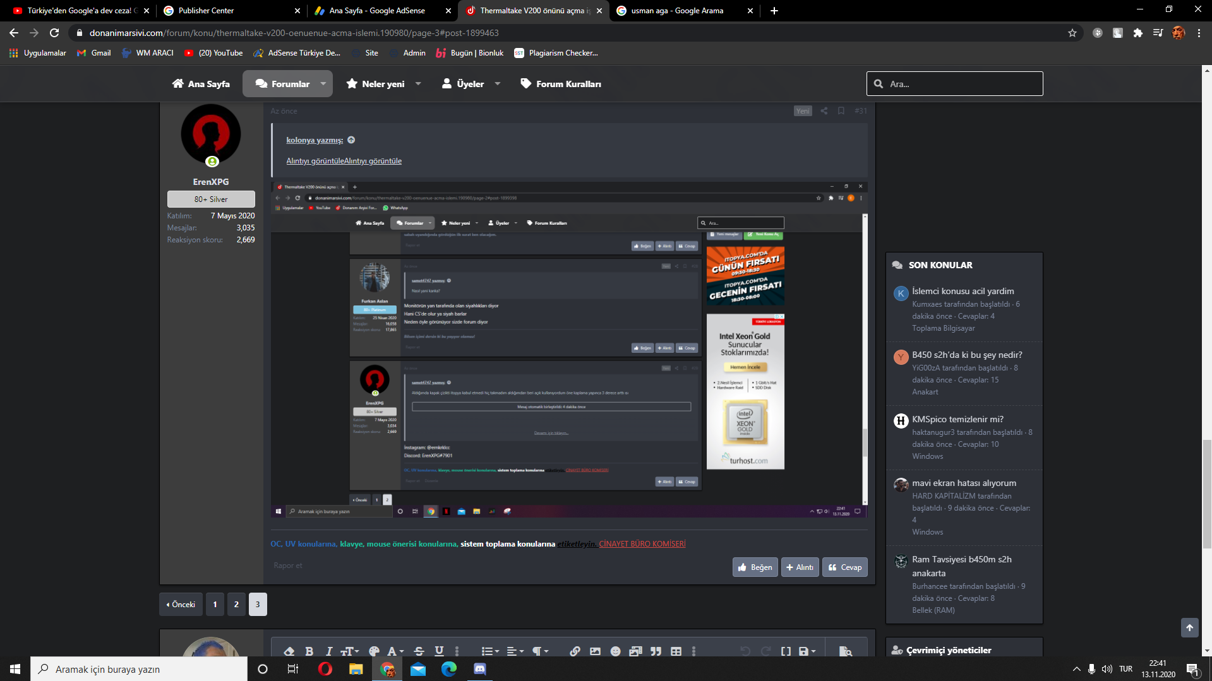The width and height of the screenshot is (1212, 681).
Task: Bookmark this page with star icon
Action: click(x=1072, y=33)
